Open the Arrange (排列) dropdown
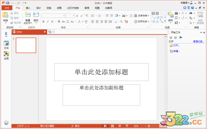207x129 pixels. [x=170, y=18]
